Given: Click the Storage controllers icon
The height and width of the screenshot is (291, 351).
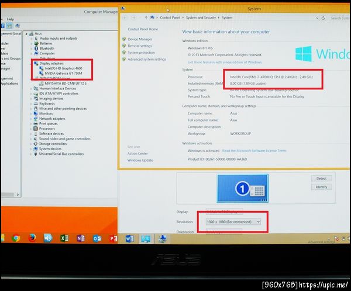Looking at the screenshot, I should [x=35, y=144].
